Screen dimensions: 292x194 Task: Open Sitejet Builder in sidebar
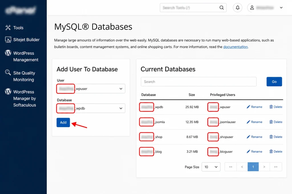coord(22,40)
